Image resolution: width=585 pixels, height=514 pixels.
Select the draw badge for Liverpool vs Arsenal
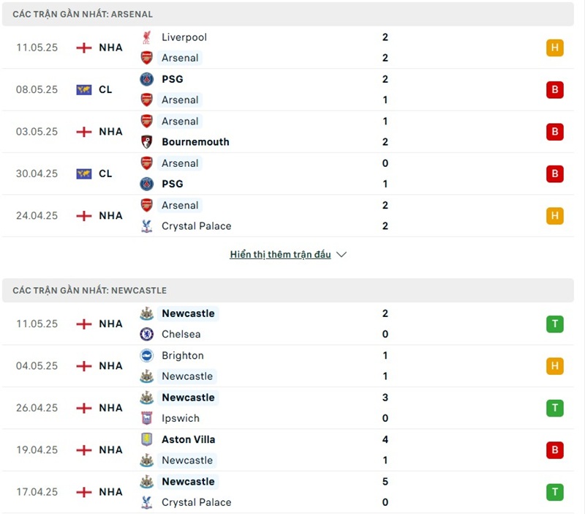555,48
